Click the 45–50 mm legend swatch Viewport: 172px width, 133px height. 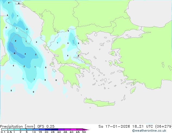pyautogui.click(x=80, y=129)
